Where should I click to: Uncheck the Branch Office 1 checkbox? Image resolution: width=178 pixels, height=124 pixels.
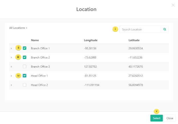25,48
